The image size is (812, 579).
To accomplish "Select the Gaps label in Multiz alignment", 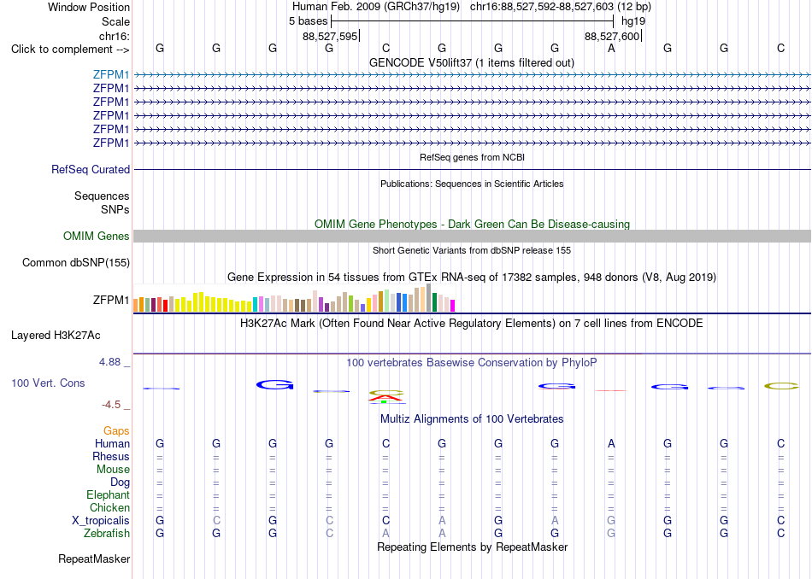I will click(x=116, y=430).
